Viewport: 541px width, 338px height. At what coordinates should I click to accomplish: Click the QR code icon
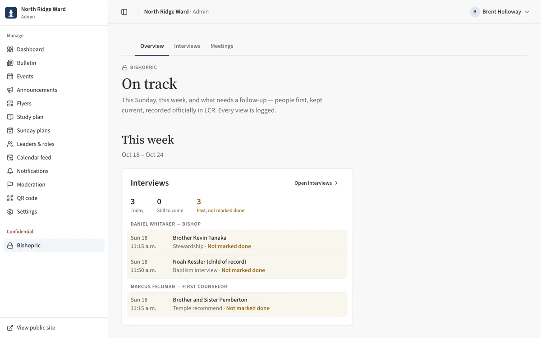pos(10,198)
